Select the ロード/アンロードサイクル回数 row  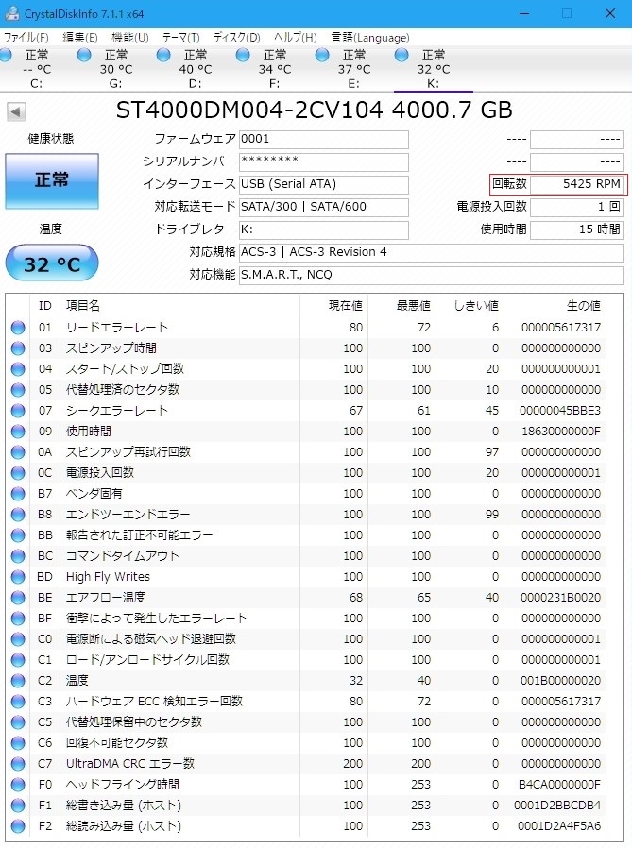click(x=306, y=660)
